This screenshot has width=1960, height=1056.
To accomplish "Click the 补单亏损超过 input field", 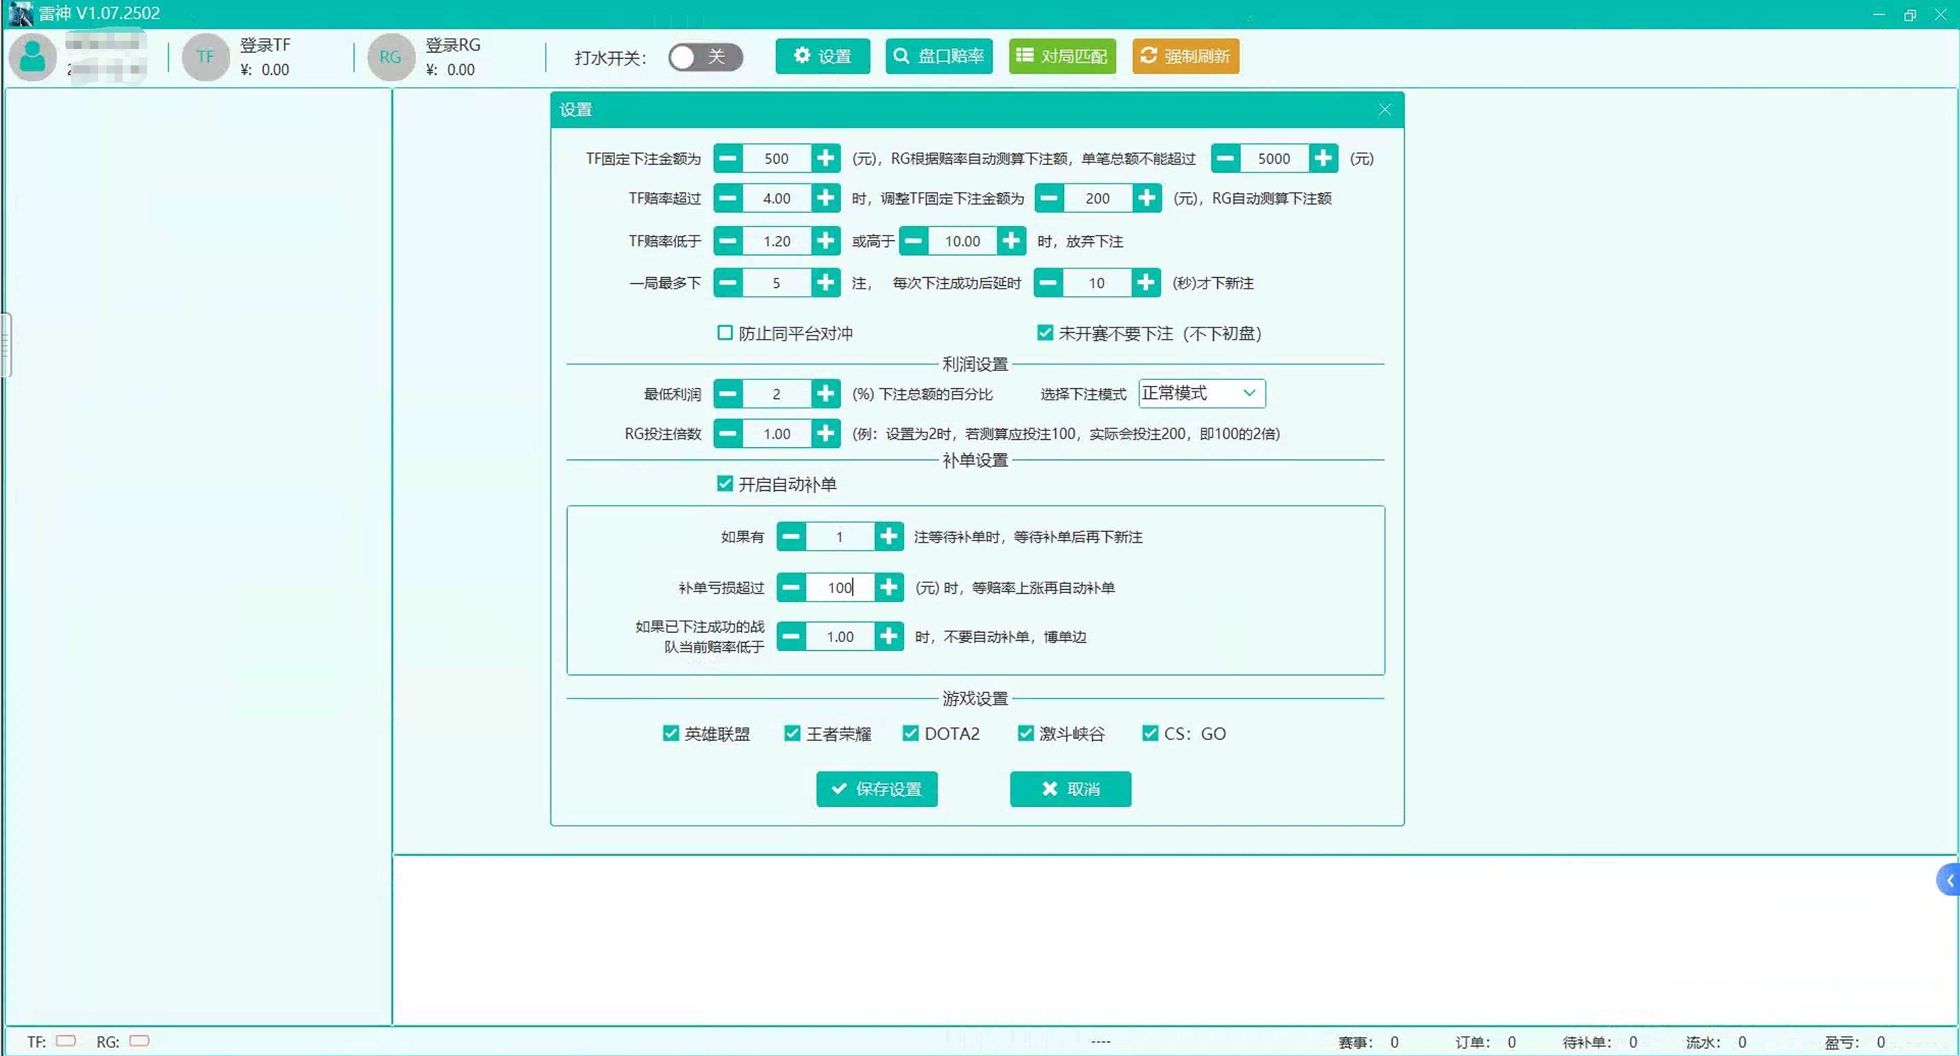I will pyautogui.click(x=839, y=588).
